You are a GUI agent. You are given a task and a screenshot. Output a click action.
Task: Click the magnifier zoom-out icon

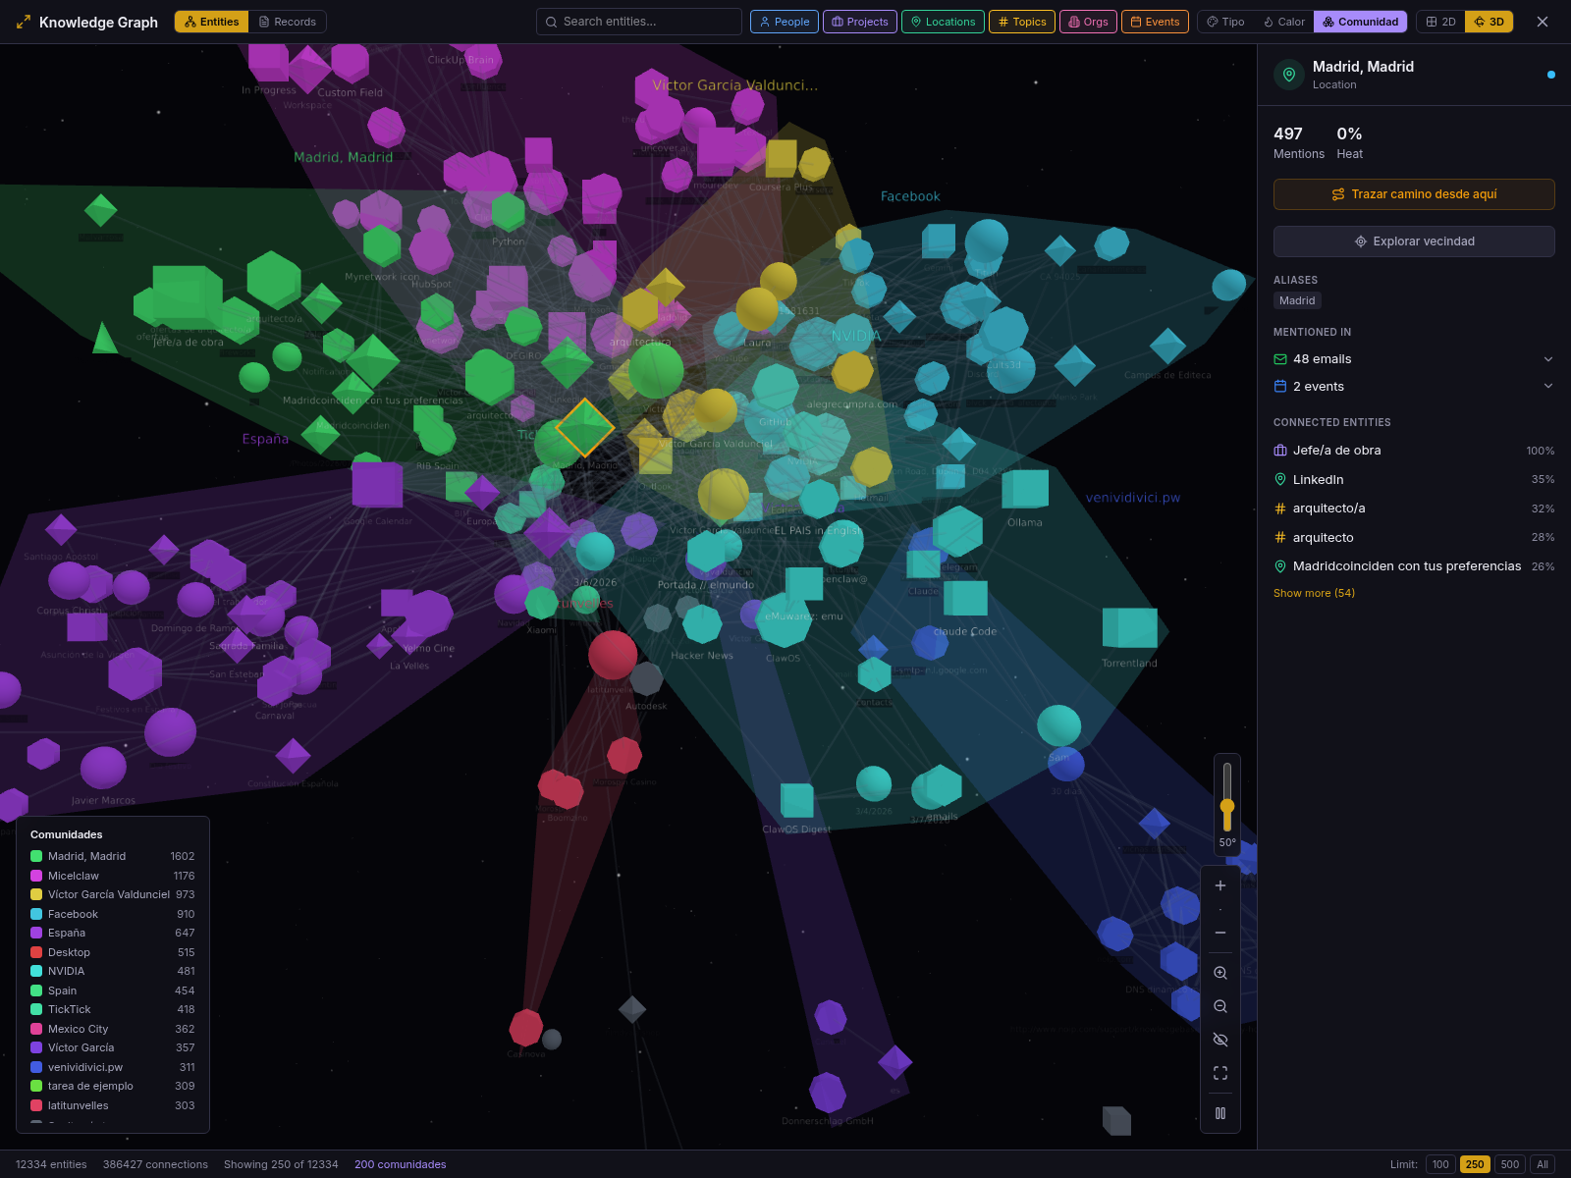click(x=1220, y=1006)
